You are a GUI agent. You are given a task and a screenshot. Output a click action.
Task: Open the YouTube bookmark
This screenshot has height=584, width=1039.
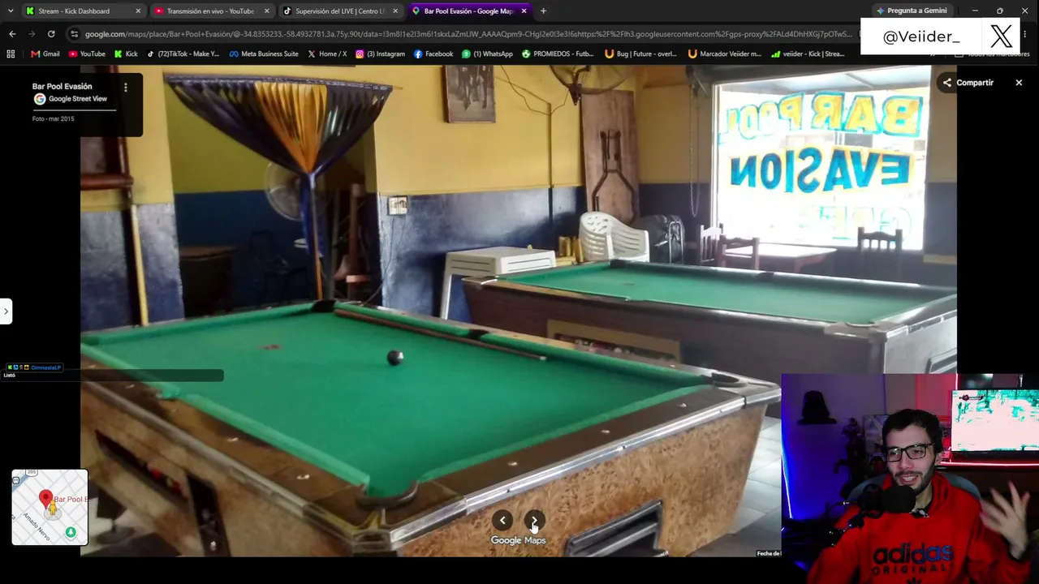[x=87, y=54]
